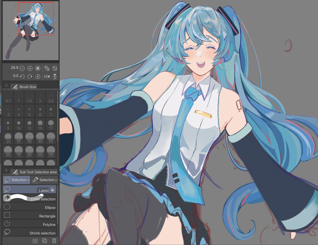Set brush size to 6

coord(40,111)
